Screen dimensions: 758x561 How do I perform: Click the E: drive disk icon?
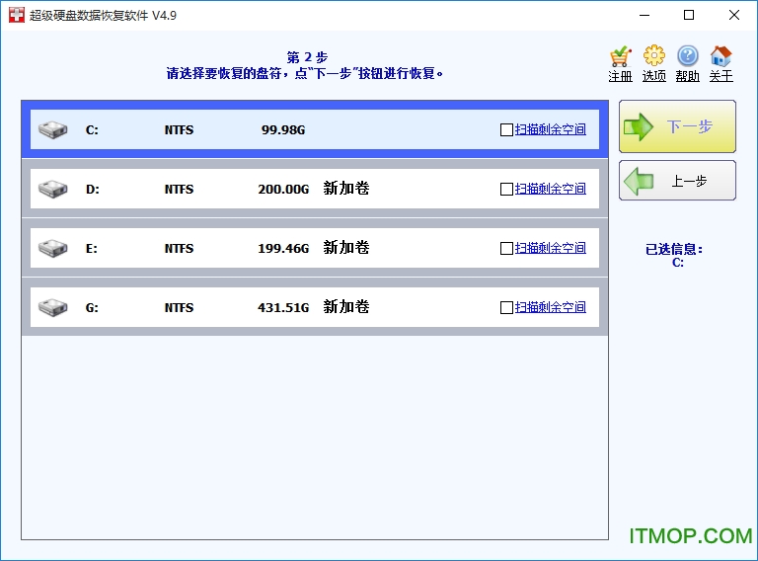click(x=52, y=248)
